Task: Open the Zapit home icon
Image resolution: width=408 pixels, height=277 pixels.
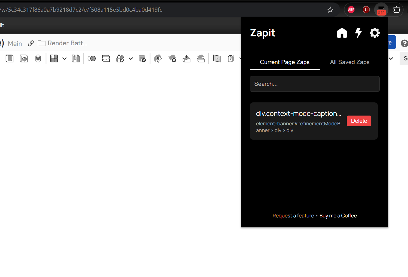Action: [342, 33]
